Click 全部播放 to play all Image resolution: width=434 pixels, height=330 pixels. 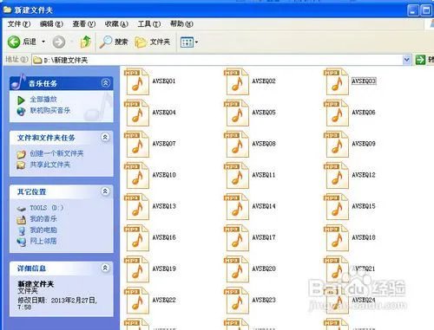point(43,100)
